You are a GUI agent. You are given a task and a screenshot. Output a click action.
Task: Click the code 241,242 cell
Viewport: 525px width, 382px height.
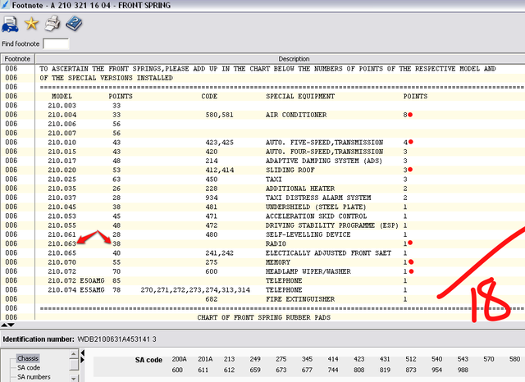(220, 253)
